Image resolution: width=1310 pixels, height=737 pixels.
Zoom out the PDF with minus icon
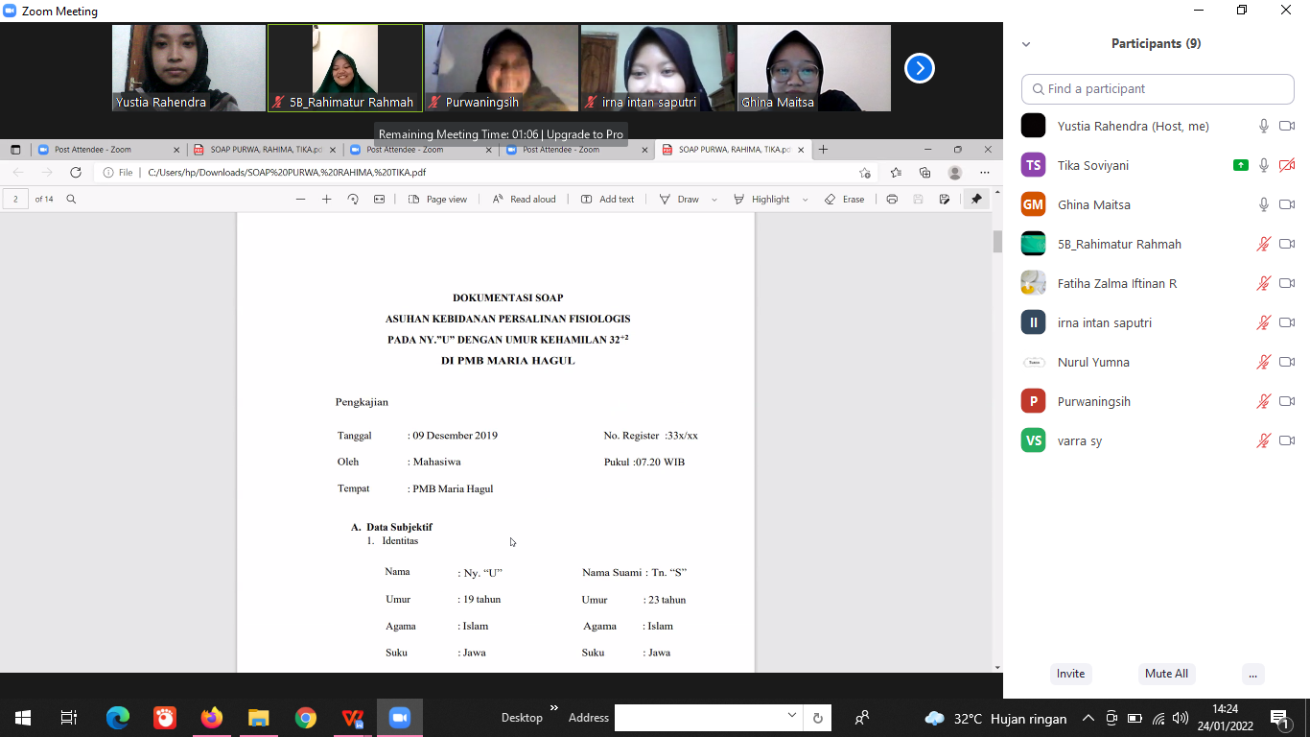(x=300, y=199)
